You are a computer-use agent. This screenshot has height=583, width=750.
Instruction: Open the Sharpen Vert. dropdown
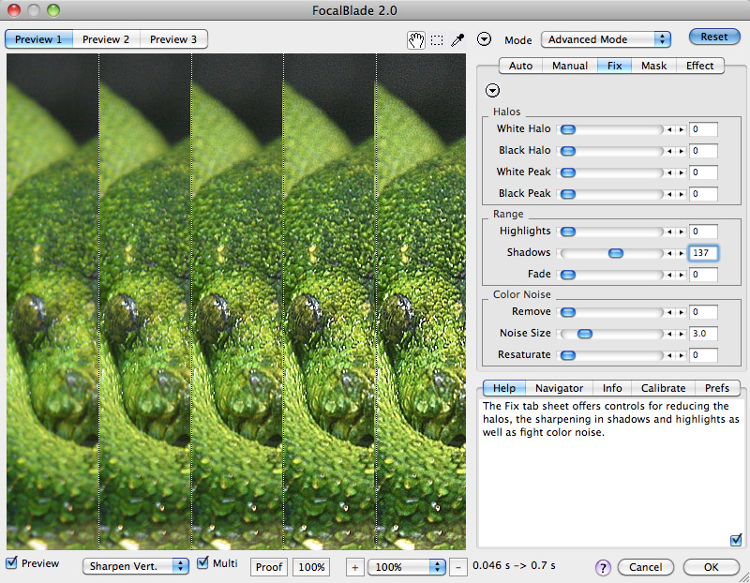pyautogui.click(x=136, y=566)
